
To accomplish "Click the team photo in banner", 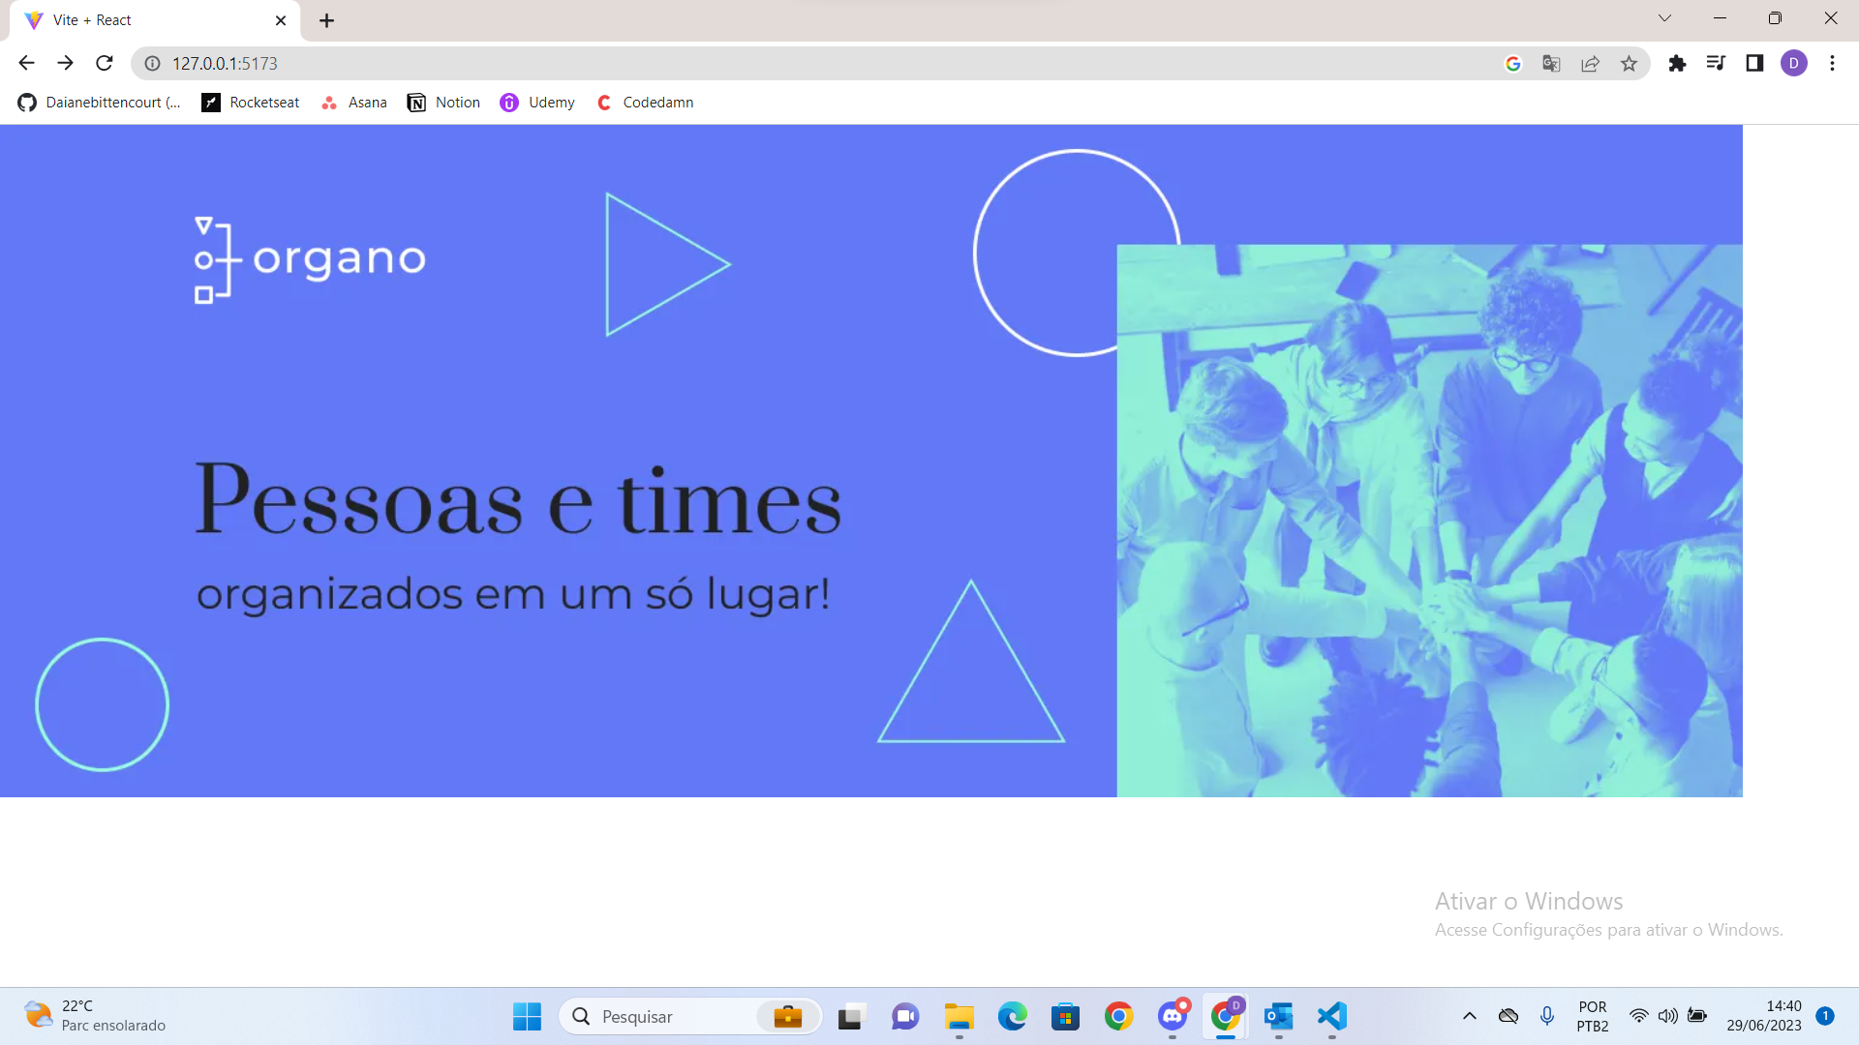I will (x=1429, y=521).
